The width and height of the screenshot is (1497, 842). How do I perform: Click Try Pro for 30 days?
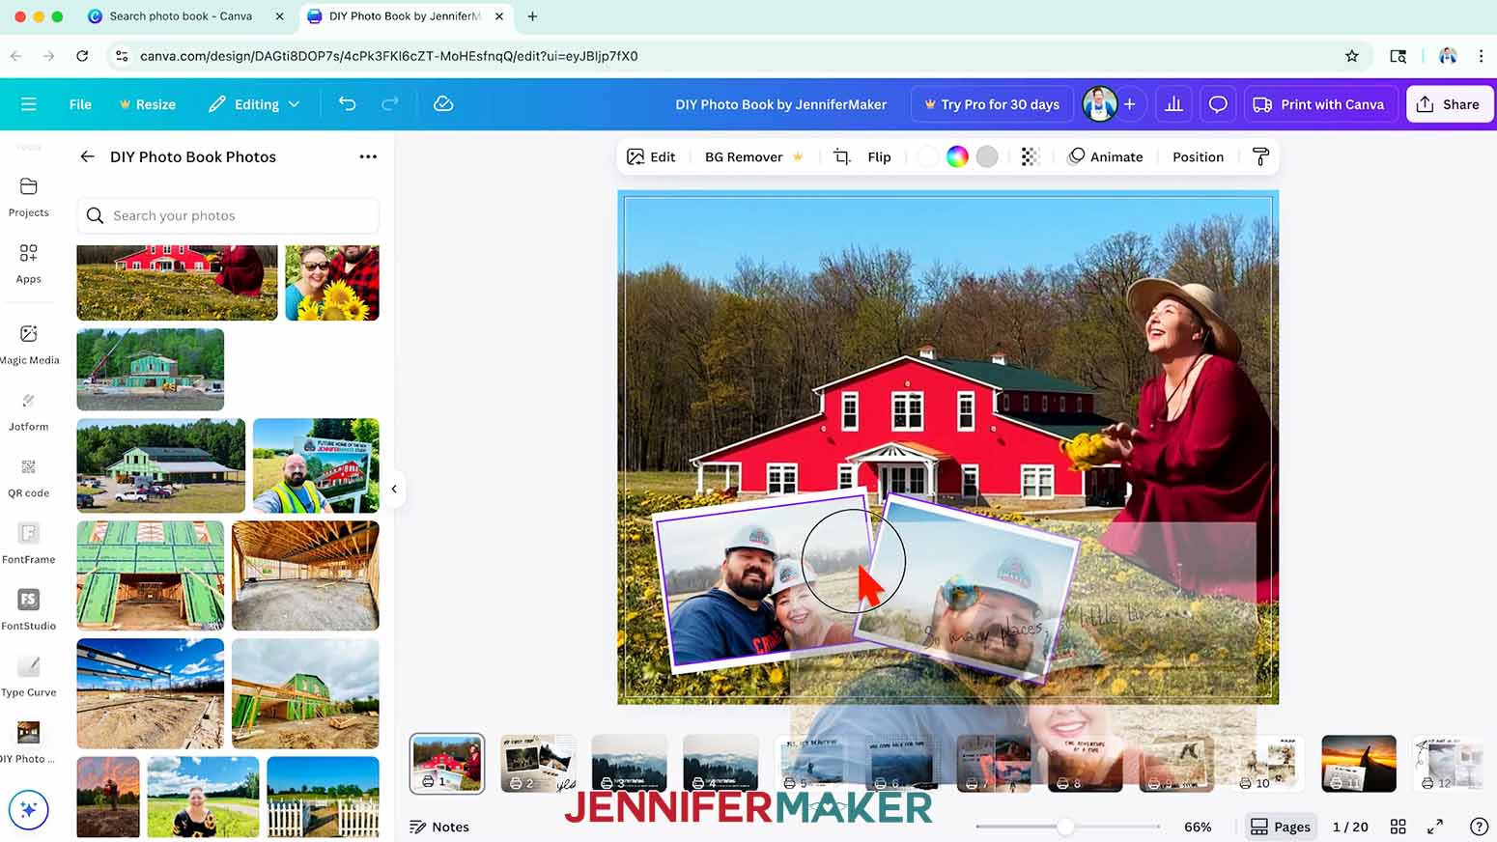point(992,104)
